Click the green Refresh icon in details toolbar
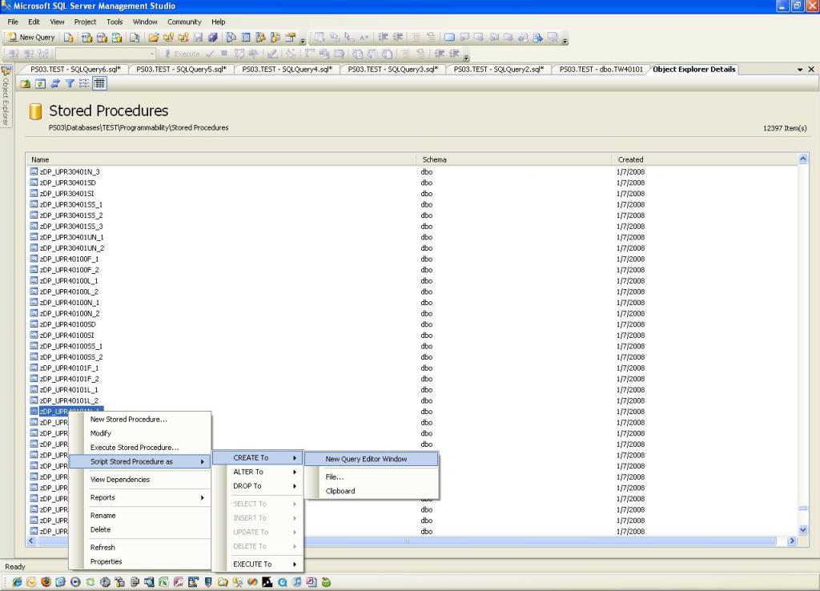This screenshot has height=591, width=820. point(40,83)
